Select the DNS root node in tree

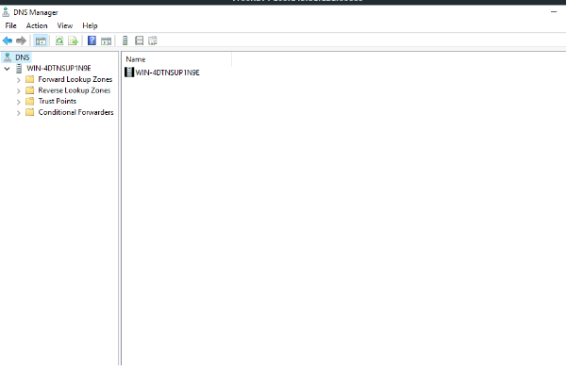click(22, 57)
